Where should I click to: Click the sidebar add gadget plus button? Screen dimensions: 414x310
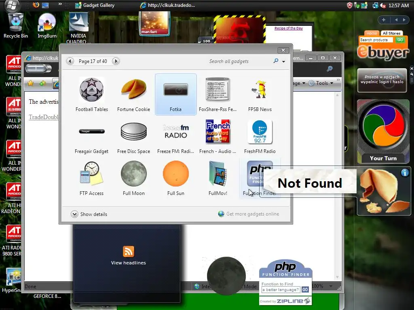coord(384,20)
